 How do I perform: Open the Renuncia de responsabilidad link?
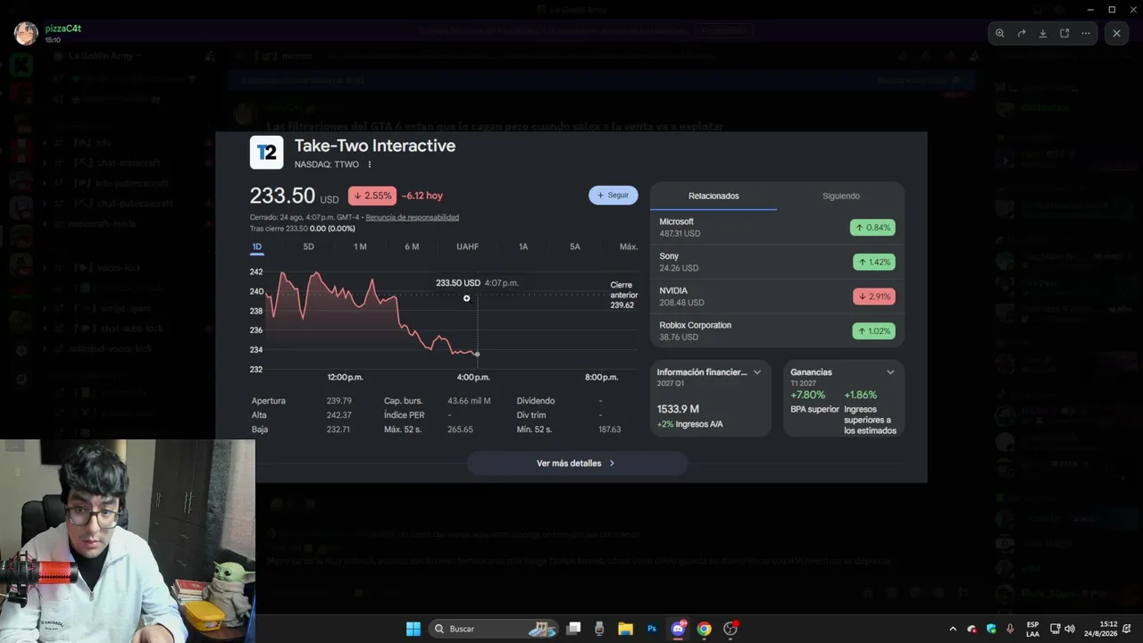pyautogui.click(x=413, y=217)
